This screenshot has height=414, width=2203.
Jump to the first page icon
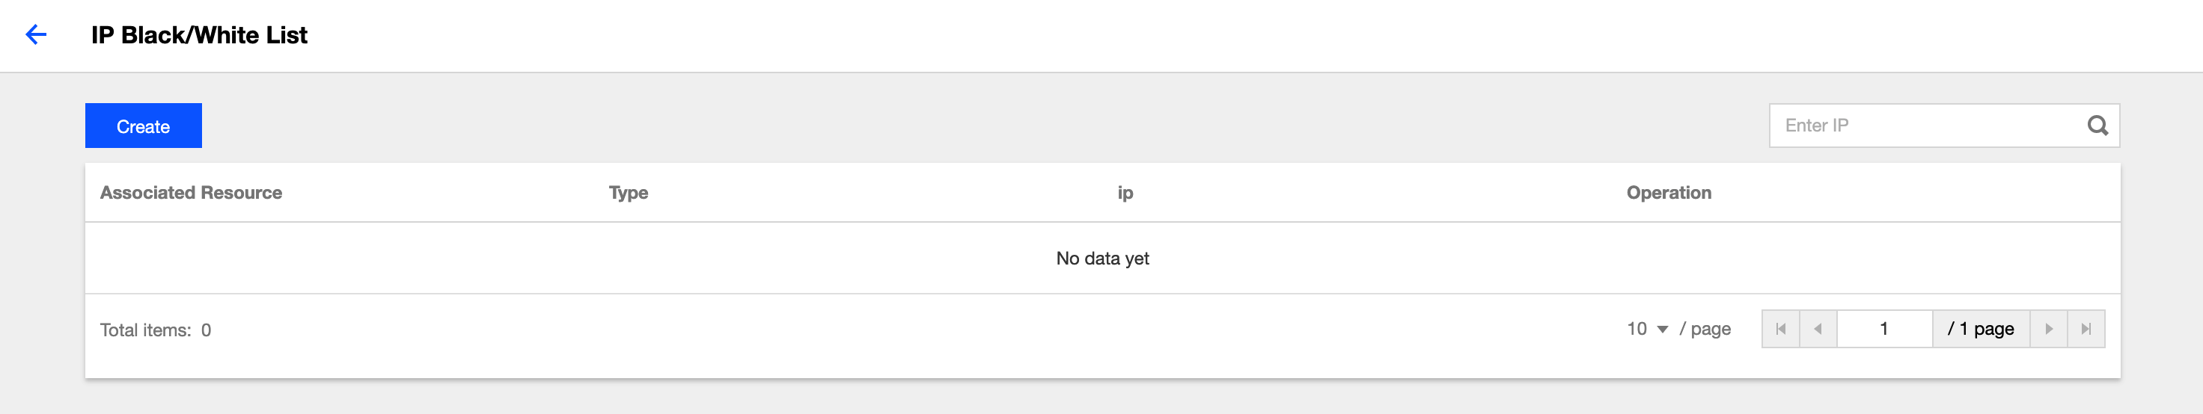1780,329
